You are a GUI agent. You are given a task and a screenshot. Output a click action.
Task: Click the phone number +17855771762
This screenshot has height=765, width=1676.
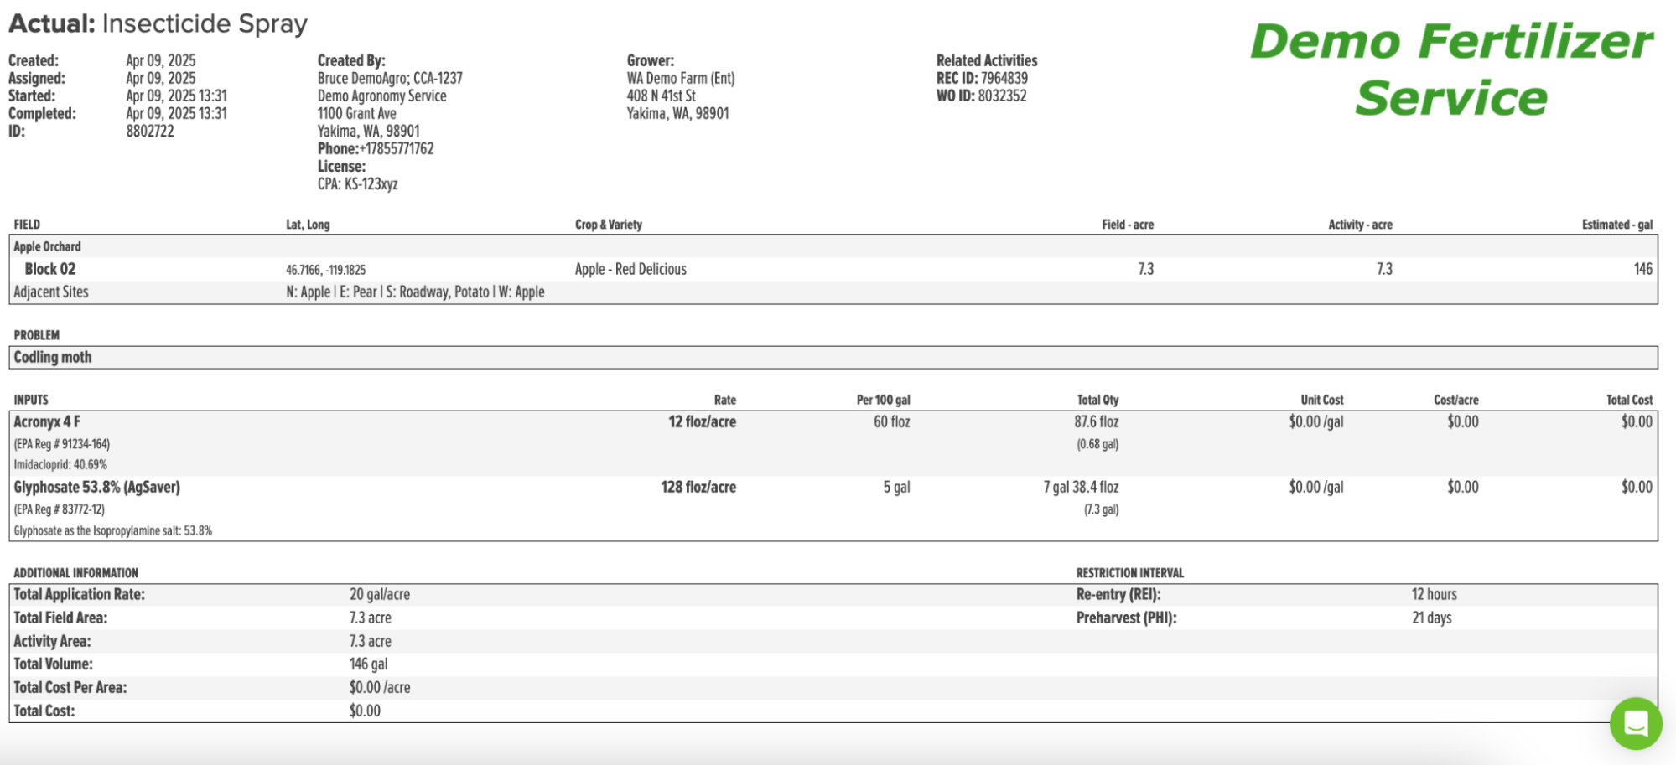click(x=397, y=148)
